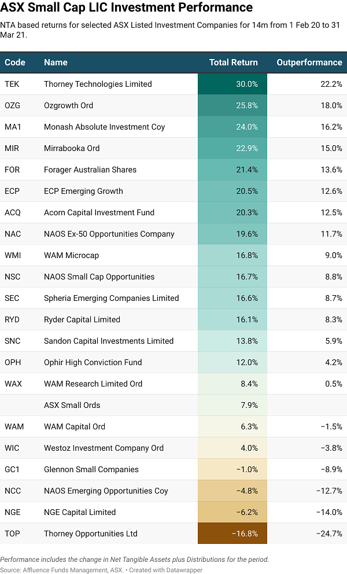Viewport: 347px width, 574px height.
Task: Click the 22.2% outperformance value
Action: coord(331,84)
